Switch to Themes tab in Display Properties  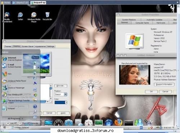8,46
